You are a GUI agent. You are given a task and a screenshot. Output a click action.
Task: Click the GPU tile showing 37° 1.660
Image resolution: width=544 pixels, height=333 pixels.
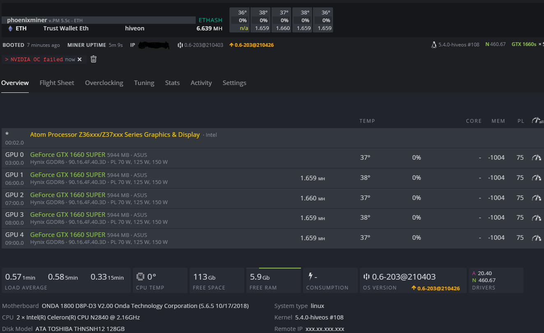[281, 20]
